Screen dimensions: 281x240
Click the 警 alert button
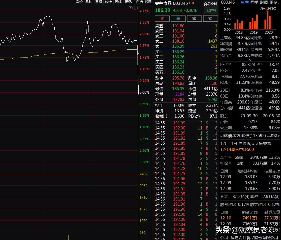point(211,19)
